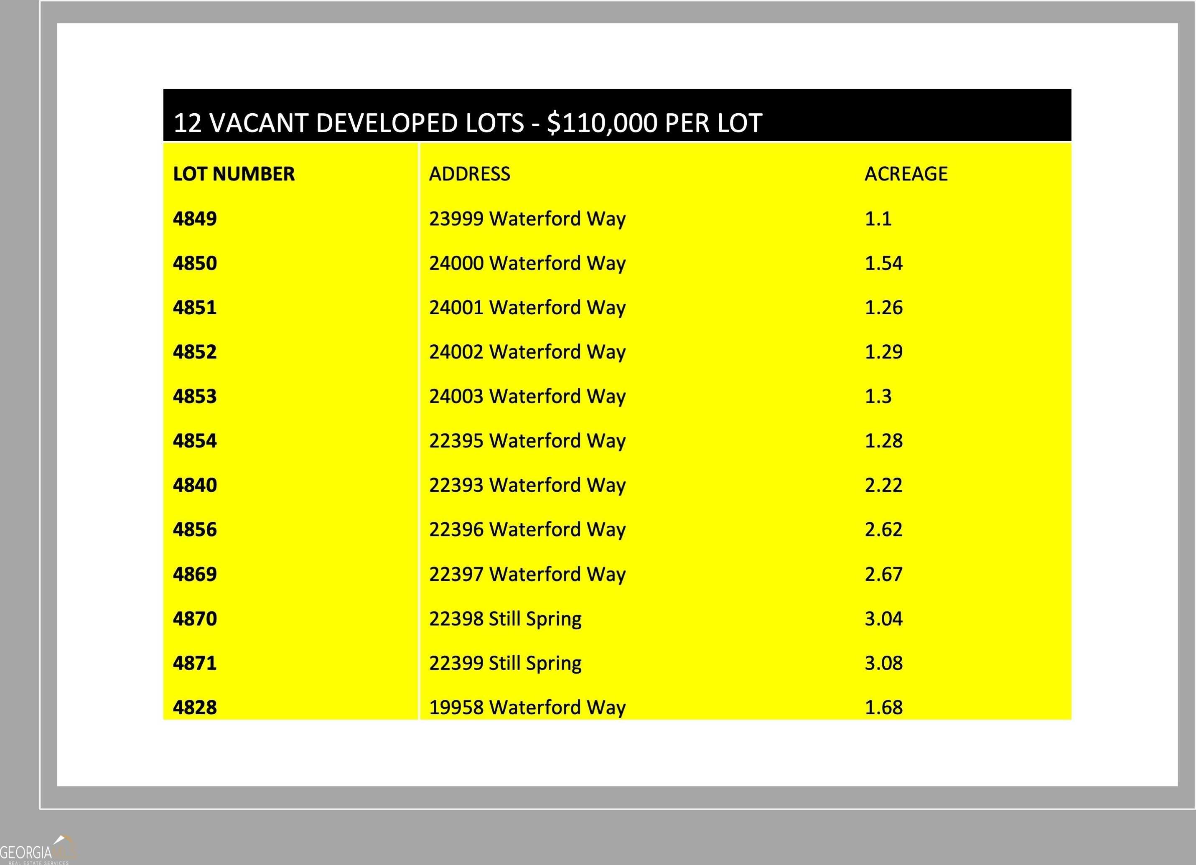This screenshot has height=865, width=1196.
Task: Click lot number 4871
Action: point(195,662)
